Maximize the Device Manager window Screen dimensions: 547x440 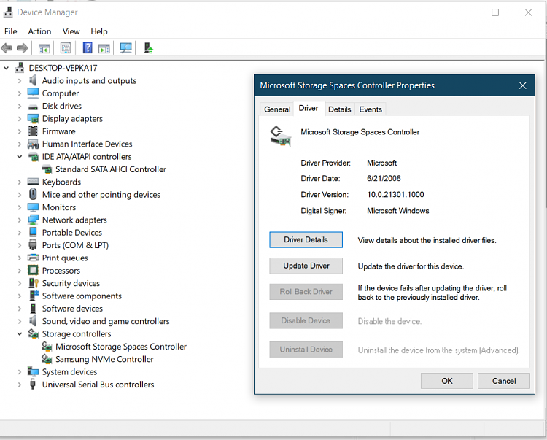[x=494, y=12]
